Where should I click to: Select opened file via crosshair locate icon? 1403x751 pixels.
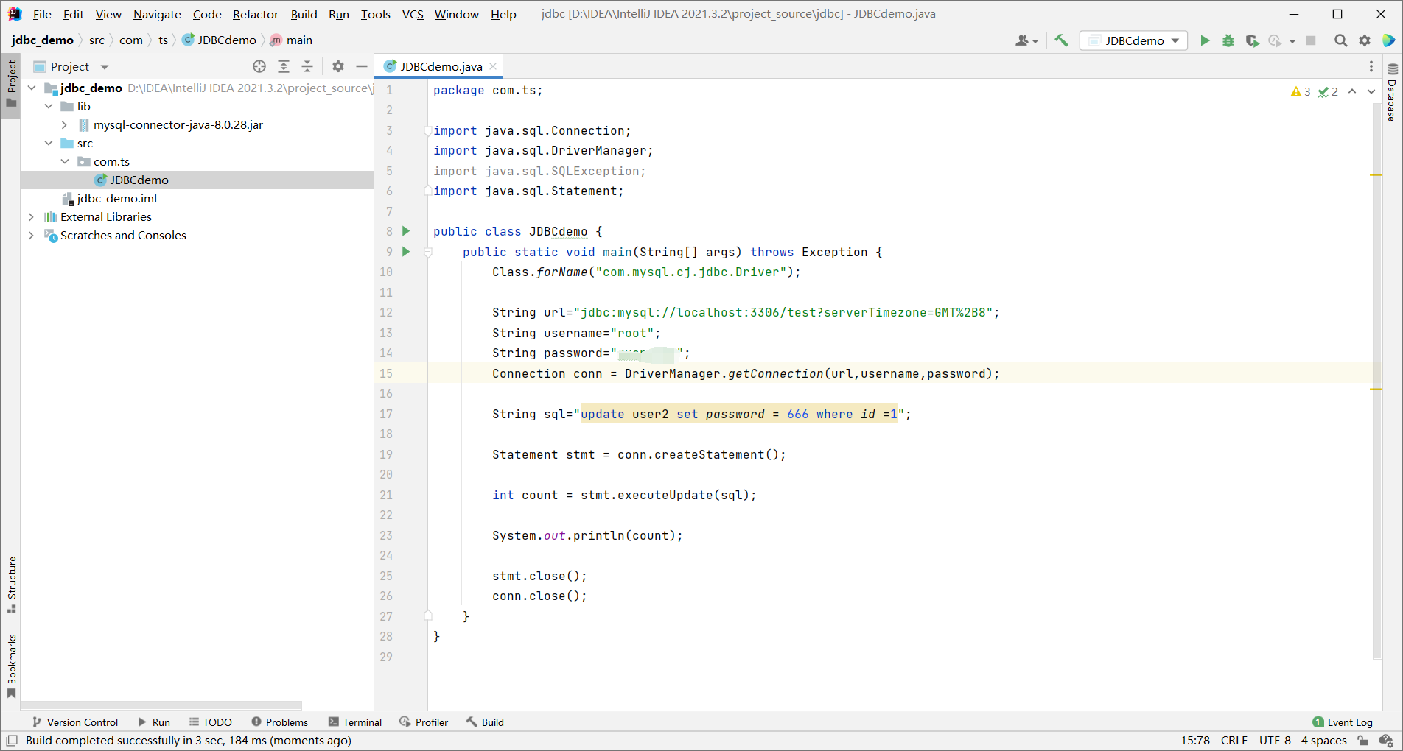(259, 66)
